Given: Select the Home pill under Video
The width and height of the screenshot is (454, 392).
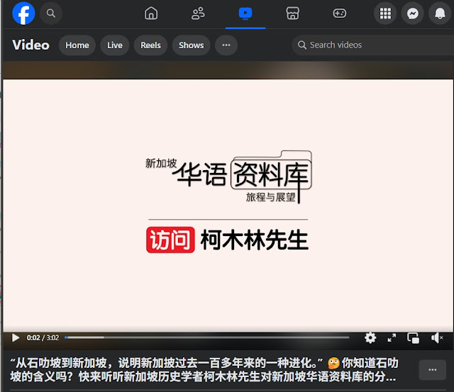Looking at the screenshot, I should [77, 45].
